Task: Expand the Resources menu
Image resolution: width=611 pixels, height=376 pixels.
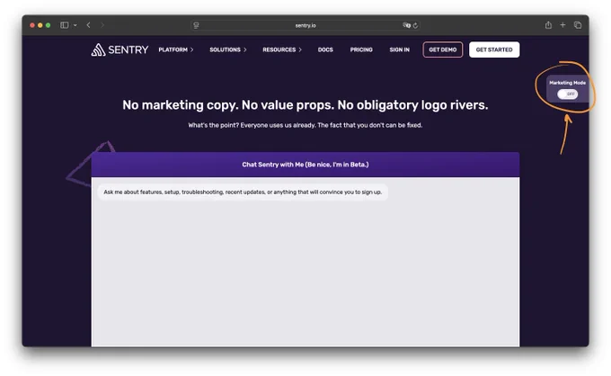Action: (x=282, y=50)
